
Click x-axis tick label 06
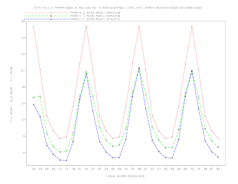[x=47, y=169]
